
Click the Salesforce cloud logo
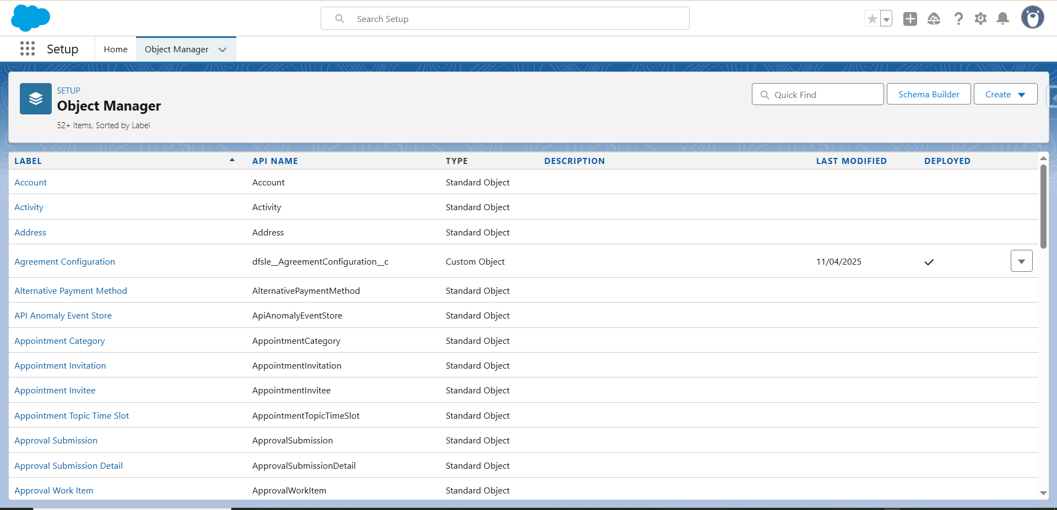(x=30, y=18)
